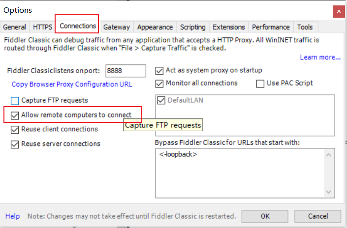Viewport: 347px width, 228px height.
Task: Open the Appearance tab
Action: click(x=155, y=27)
